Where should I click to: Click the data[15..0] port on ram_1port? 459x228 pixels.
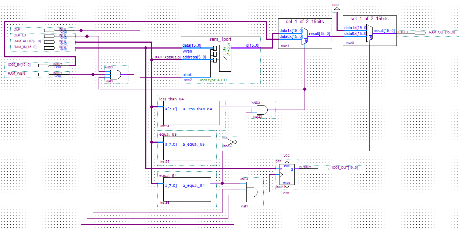tap(192, 46)
